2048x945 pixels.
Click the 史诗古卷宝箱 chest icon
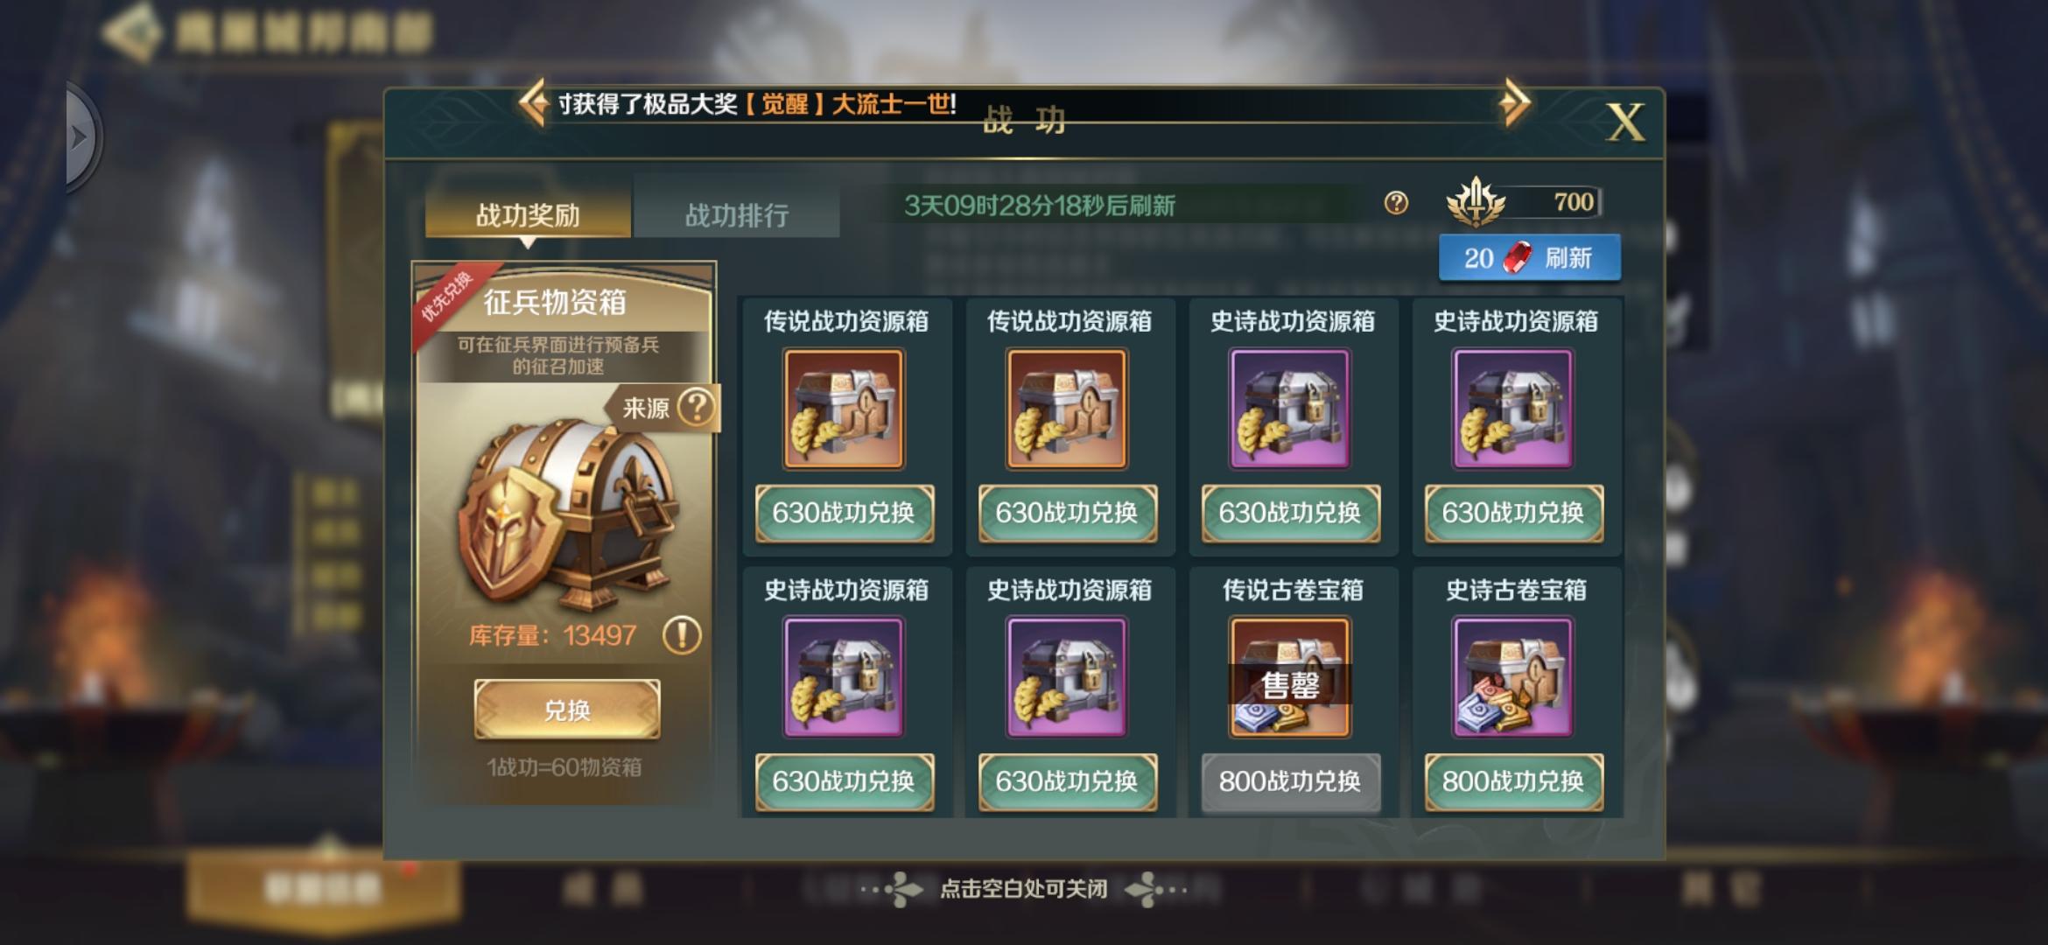(x=1513, y=677)
